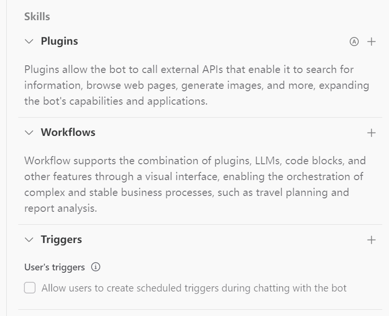The width and height of the screenshot is (389, 316).
Task: Add a new plugin with plus icon
Action: 371,42
